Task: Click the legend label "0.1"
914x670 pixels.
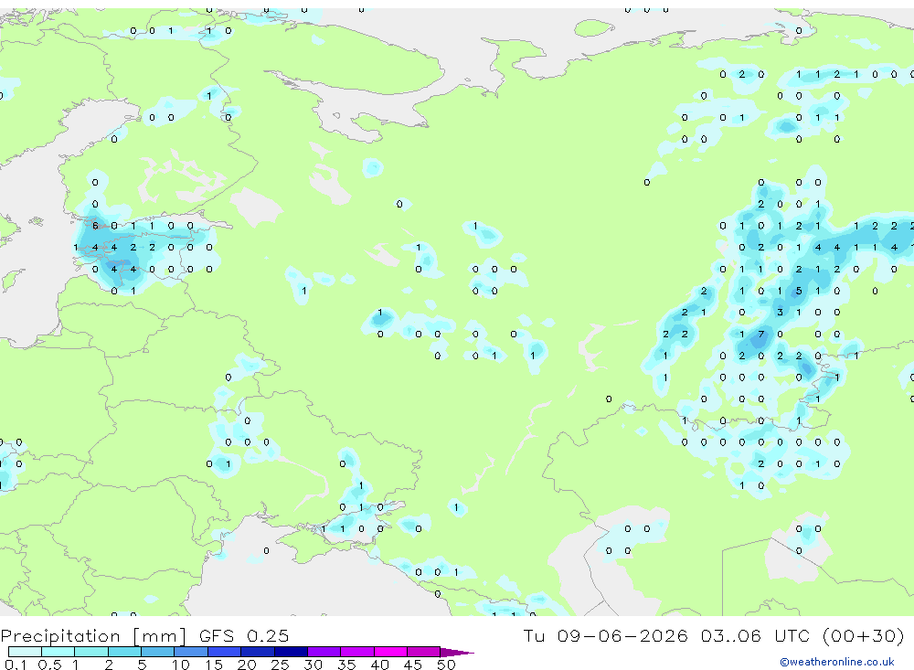Action: point(16,665)
